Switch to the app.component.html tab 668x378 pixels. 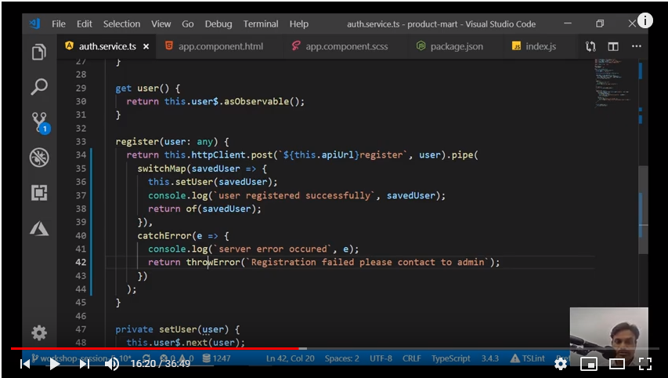[220, 47]
